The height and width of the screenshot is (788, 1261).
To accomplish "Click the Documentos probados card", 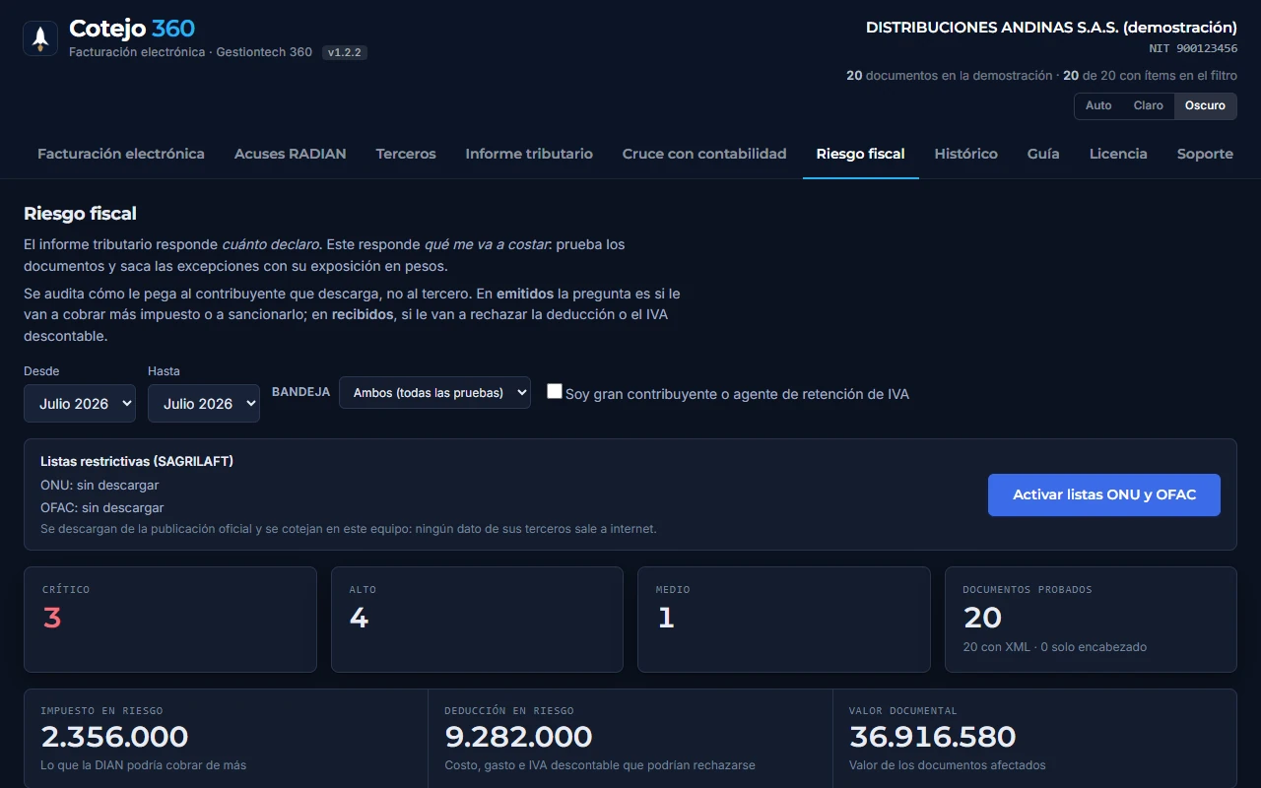I will [x=1091, y=620].
